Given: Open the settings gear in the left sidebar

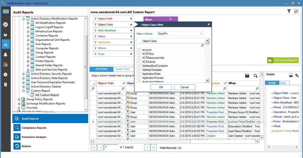Looking at the screenshot, I should [5, 75].
